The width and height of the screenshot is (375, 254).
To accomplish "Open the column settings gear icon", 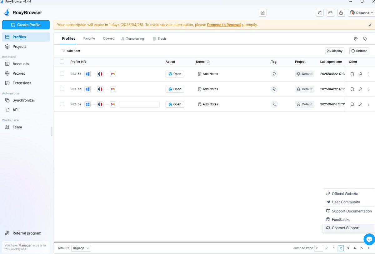I will coord(356,39).
